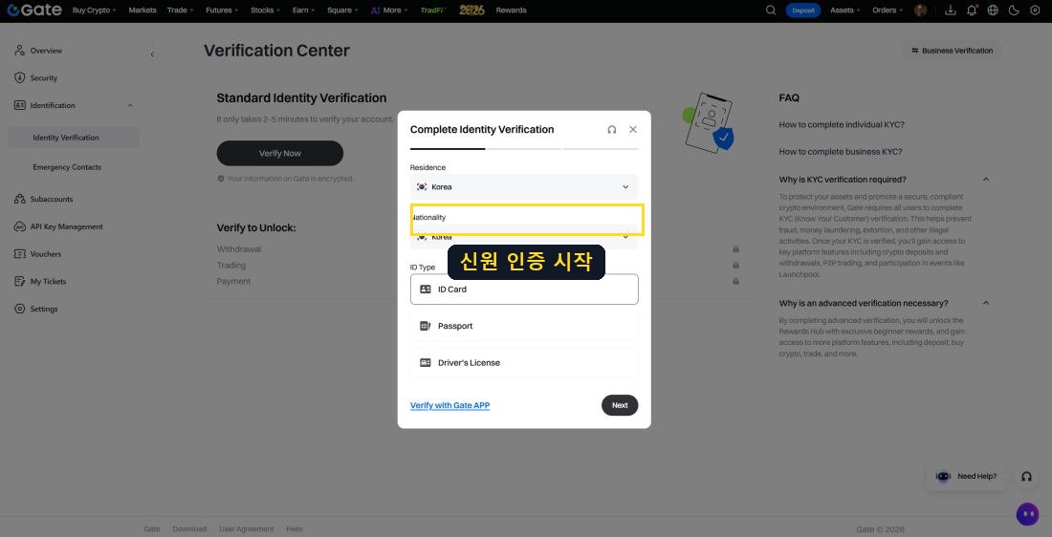Viewport: 1052px width, 537px height.
Task: Click the Business Verification button
Action: [x=952, y=51]
